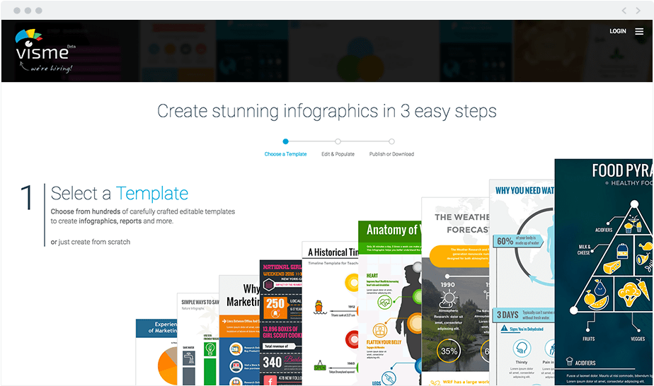Viewport: 654px width, 386px height.
Task: Click the Visme logo
Action: click(42, 45)
